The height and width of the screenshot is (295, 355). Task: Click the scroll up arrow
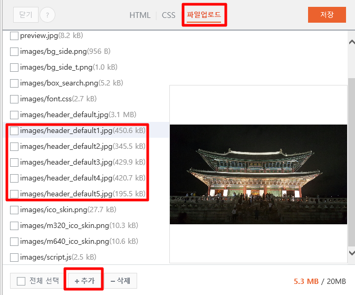click(x=352, y=42)
